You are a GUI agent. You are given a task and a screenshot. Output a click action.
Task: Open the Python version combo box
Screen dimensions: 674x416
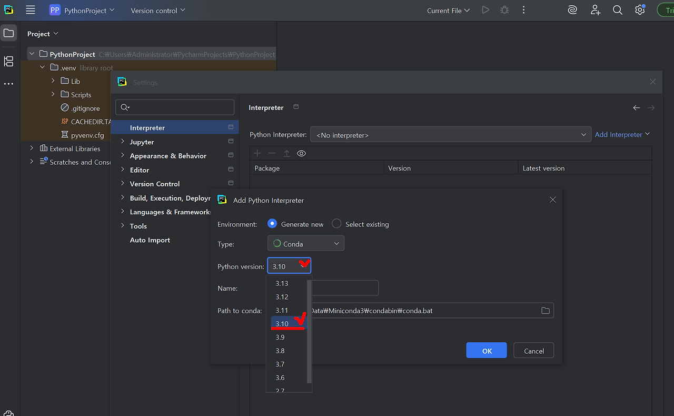point(289,266)
